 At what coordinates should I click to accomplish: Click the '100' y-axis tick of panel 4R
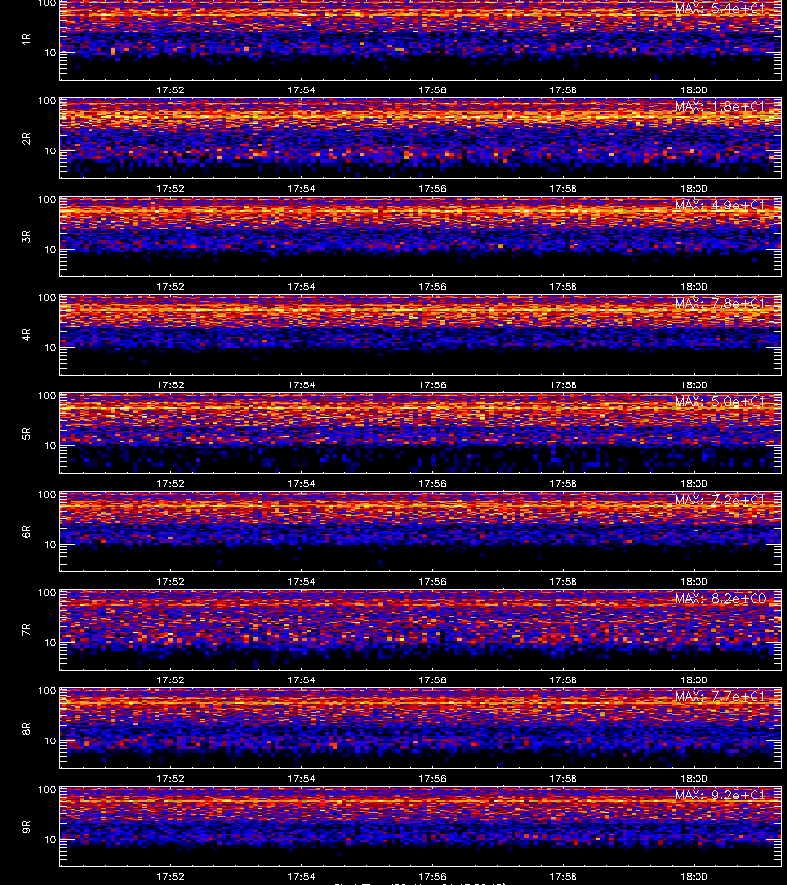(x=47, y=297)
